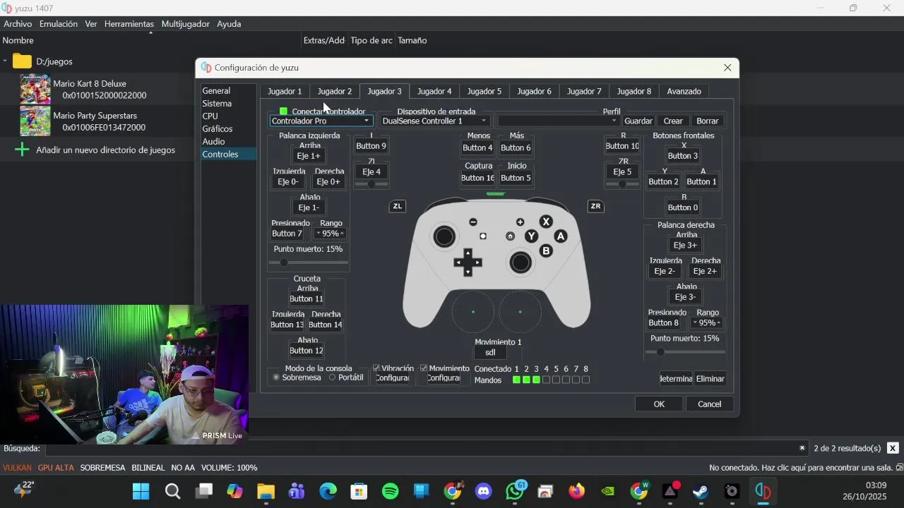Toggle connected controller indicator 1
Viewport: 904px width, 508px height.
(516, 380)
